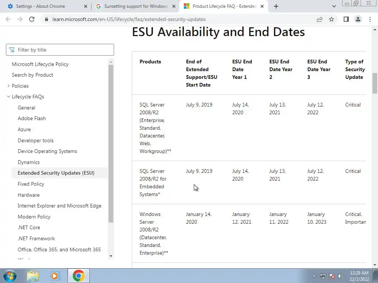378x283 pixels.
Task: Open the Chrome profile avatar
Action: (x=358, y=19)
